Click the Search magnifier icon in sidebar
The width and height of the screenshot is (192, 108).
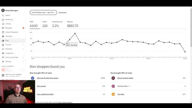pos(3,15)
